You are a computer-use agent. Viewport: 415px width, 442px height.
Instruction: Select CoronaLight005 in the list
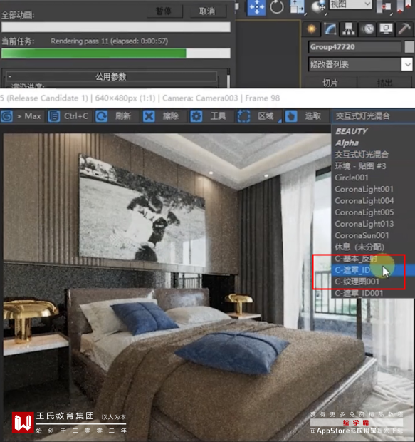click(364, 212)
